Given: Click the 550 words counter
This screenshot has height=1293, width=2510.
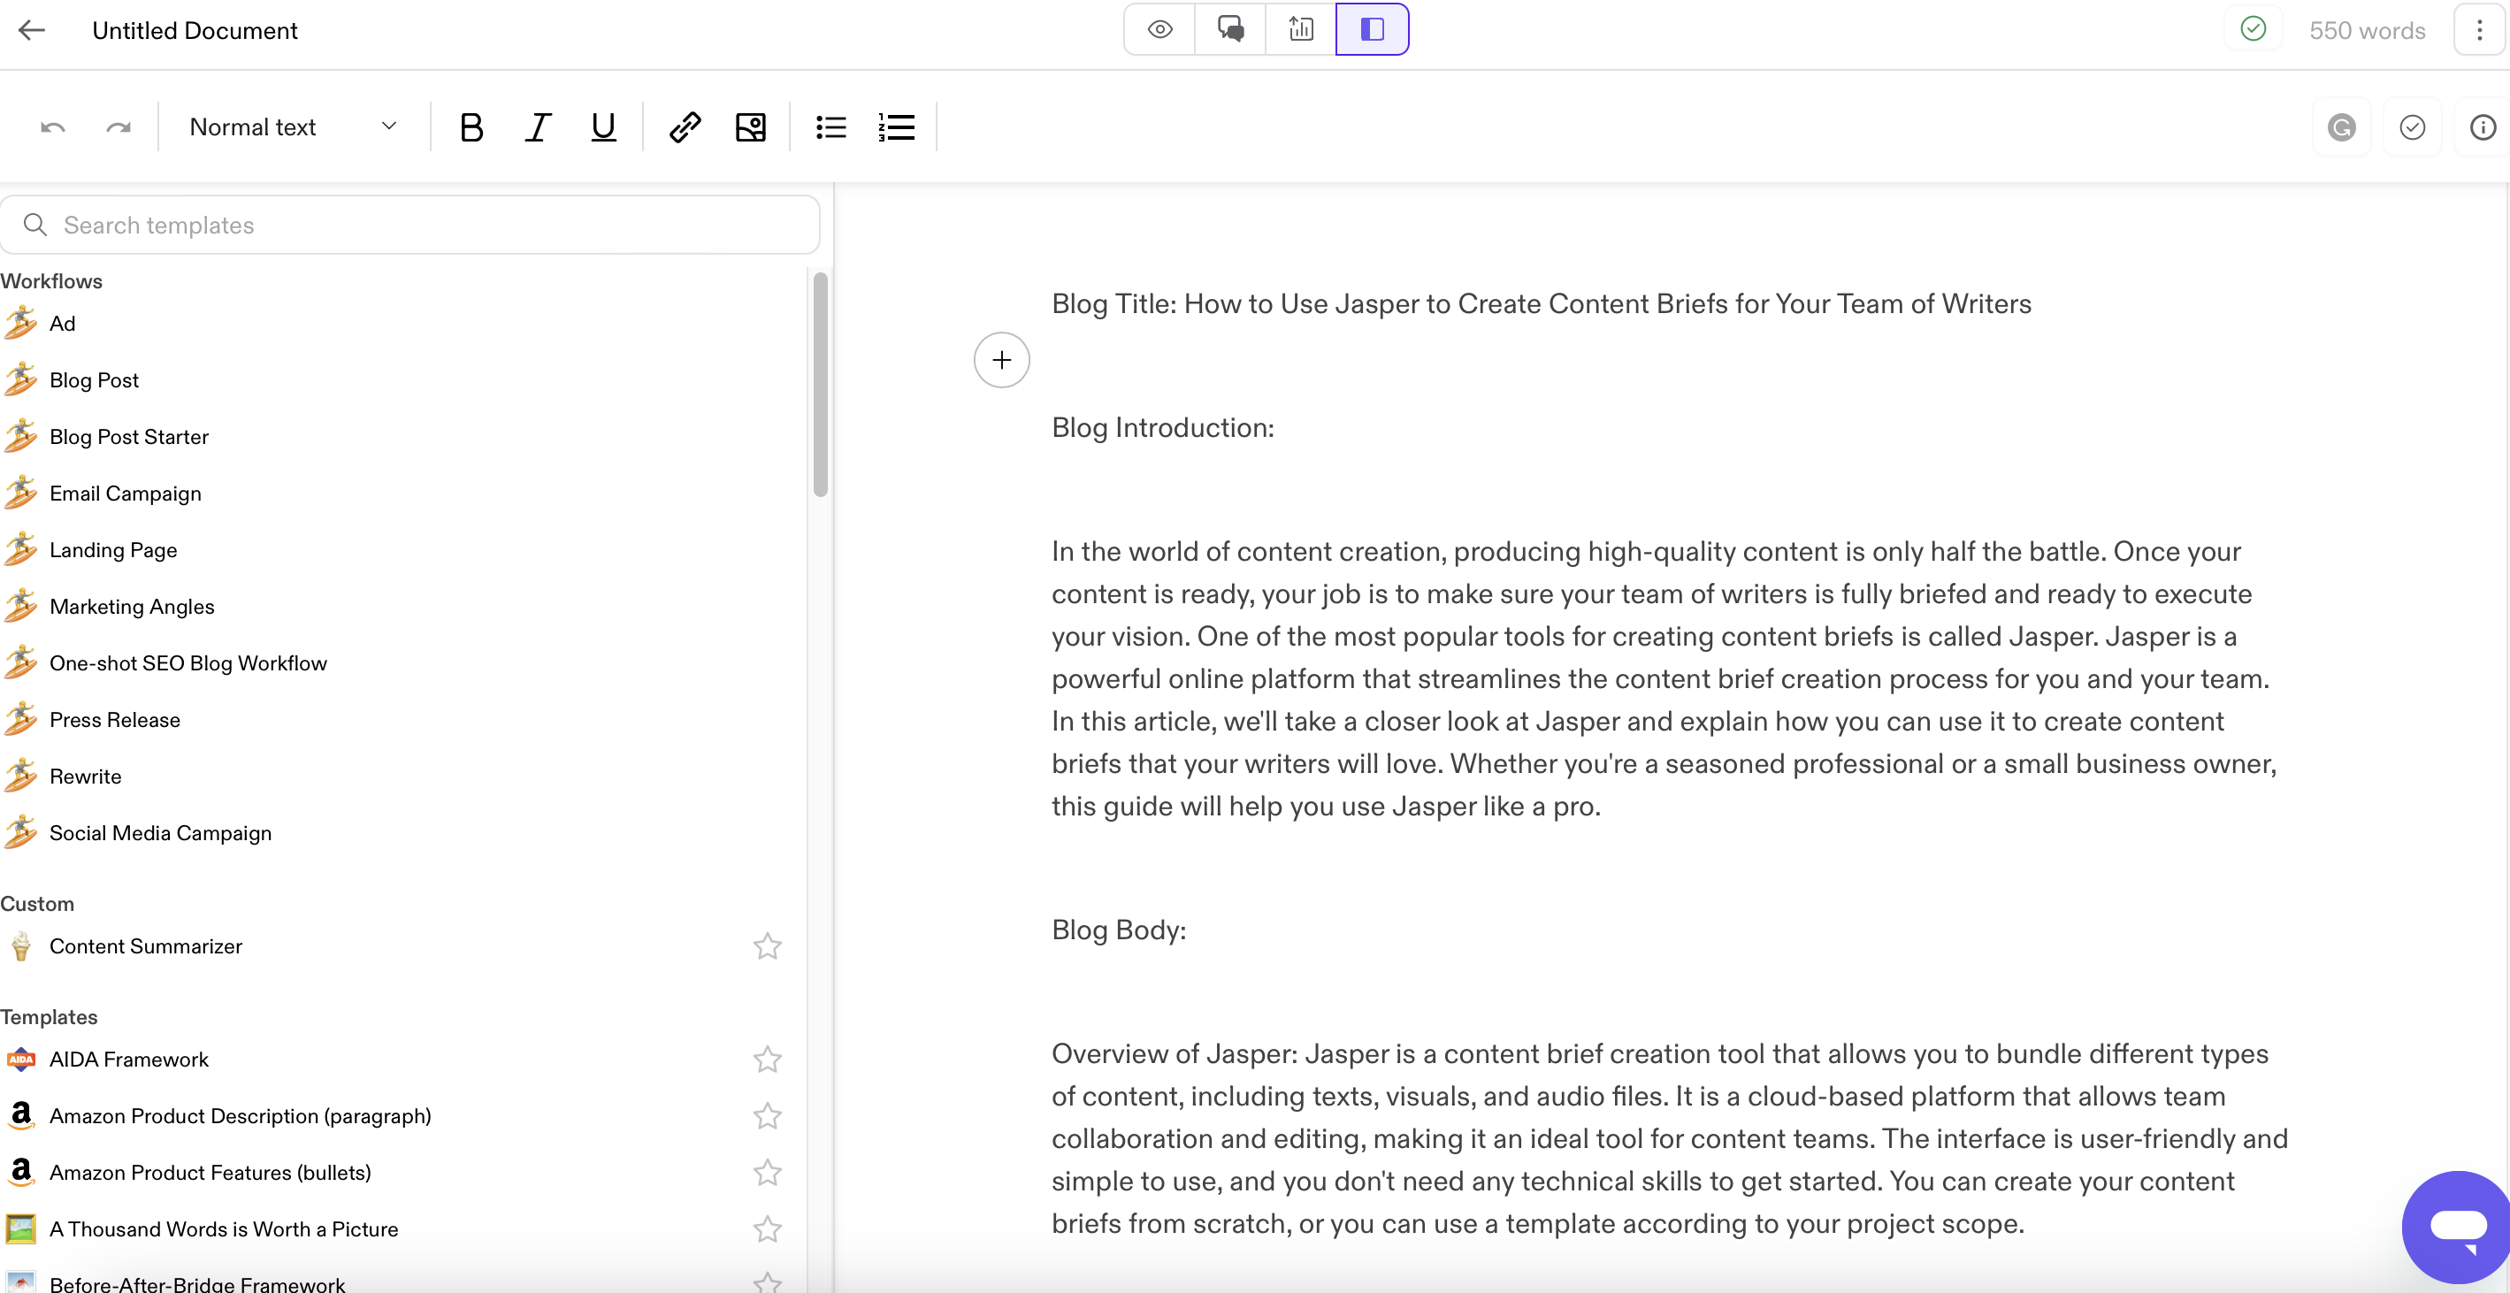Looking at the screenshot, I should point(2367,30).
